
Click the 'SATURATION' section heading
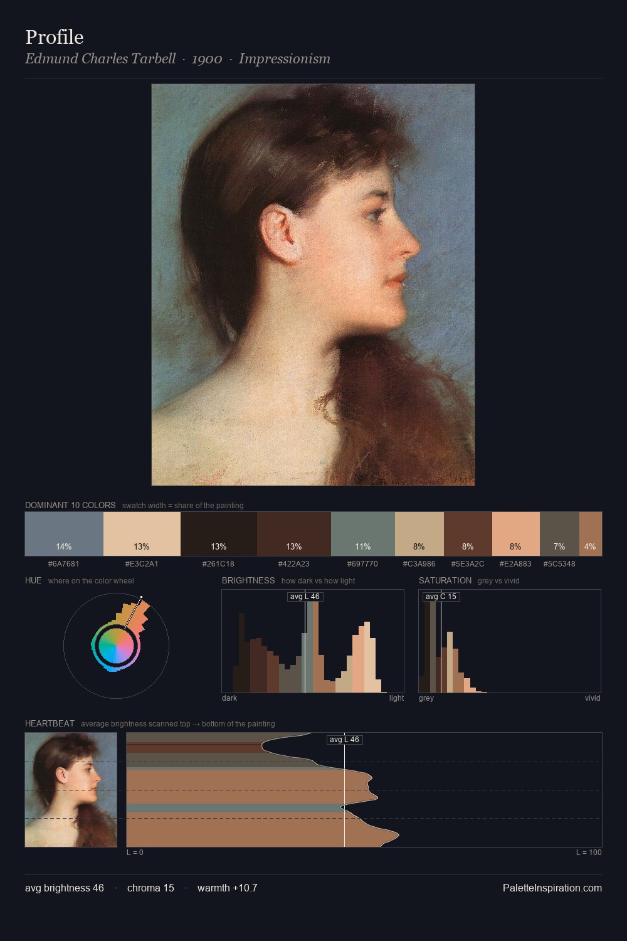pos(445,580)
